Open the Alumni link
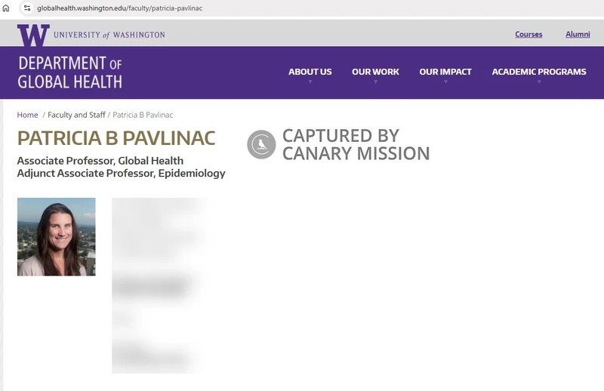604x391 pixels. [578, 34]
